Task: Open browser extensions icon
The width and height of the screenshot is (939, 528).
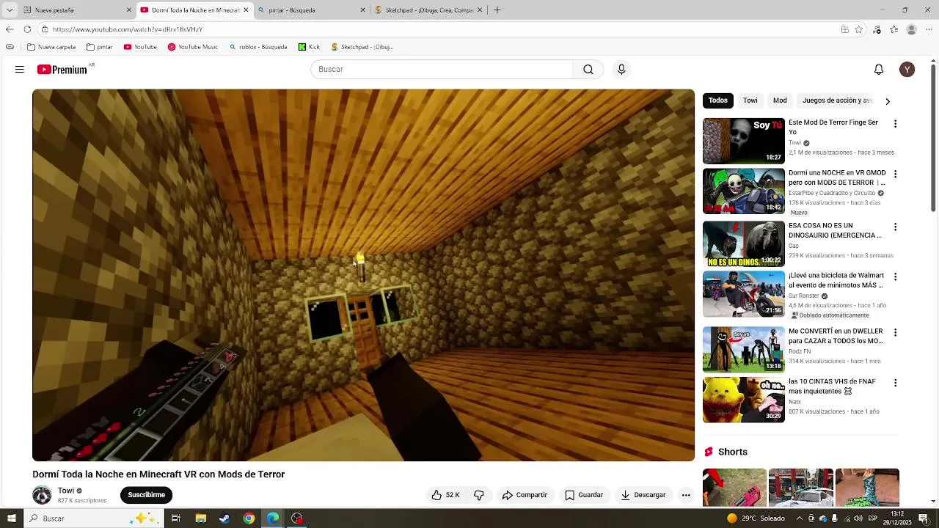Action: 877,29
